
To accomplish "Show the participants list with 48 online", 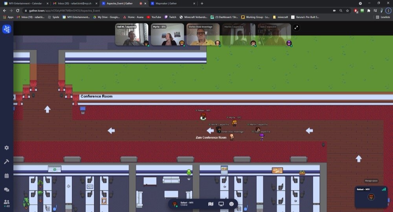I will (x=7, y=203).
